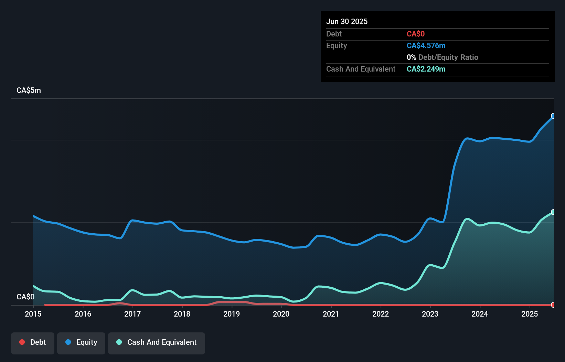Select the 2022 x-axis label
This screenshot has width=565, height=362.
click(x=381, y=314)
